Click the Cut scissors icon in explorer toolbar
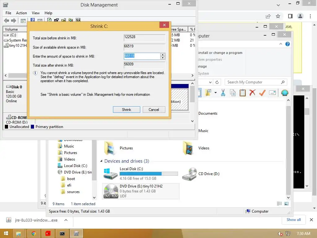The width and height of the screenshot is (317, 238). pos(223,93)
